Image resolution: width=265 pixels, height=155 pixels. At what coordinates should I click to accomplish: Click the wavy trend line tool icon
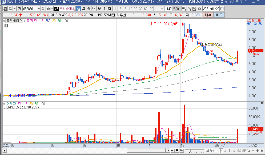click(226, 151)
